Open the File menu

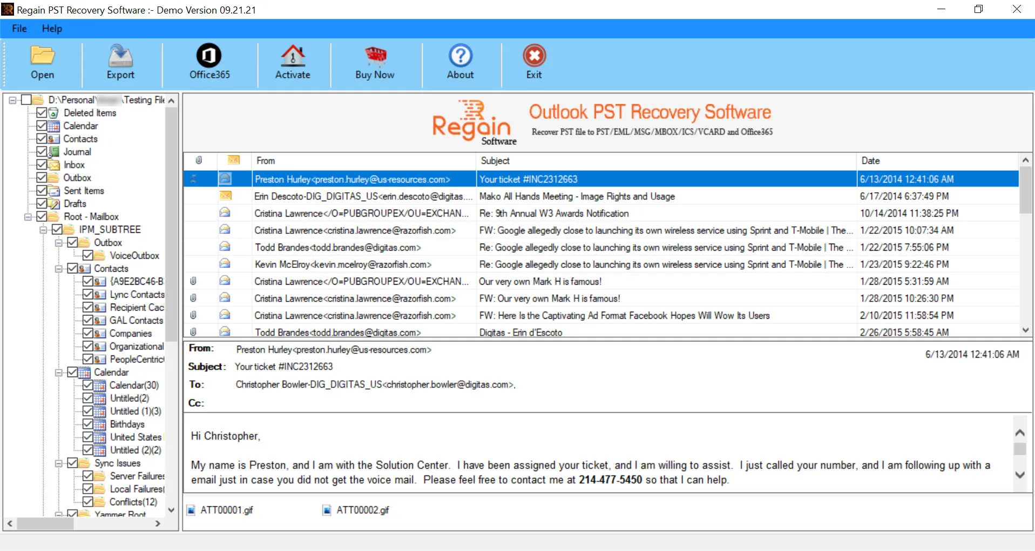[19, 29]
